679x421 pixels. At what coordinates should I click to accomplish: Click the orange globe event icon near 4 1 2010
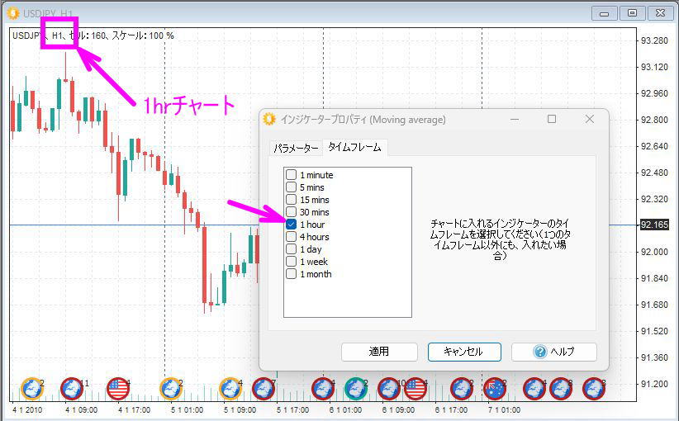click(32, 389)
